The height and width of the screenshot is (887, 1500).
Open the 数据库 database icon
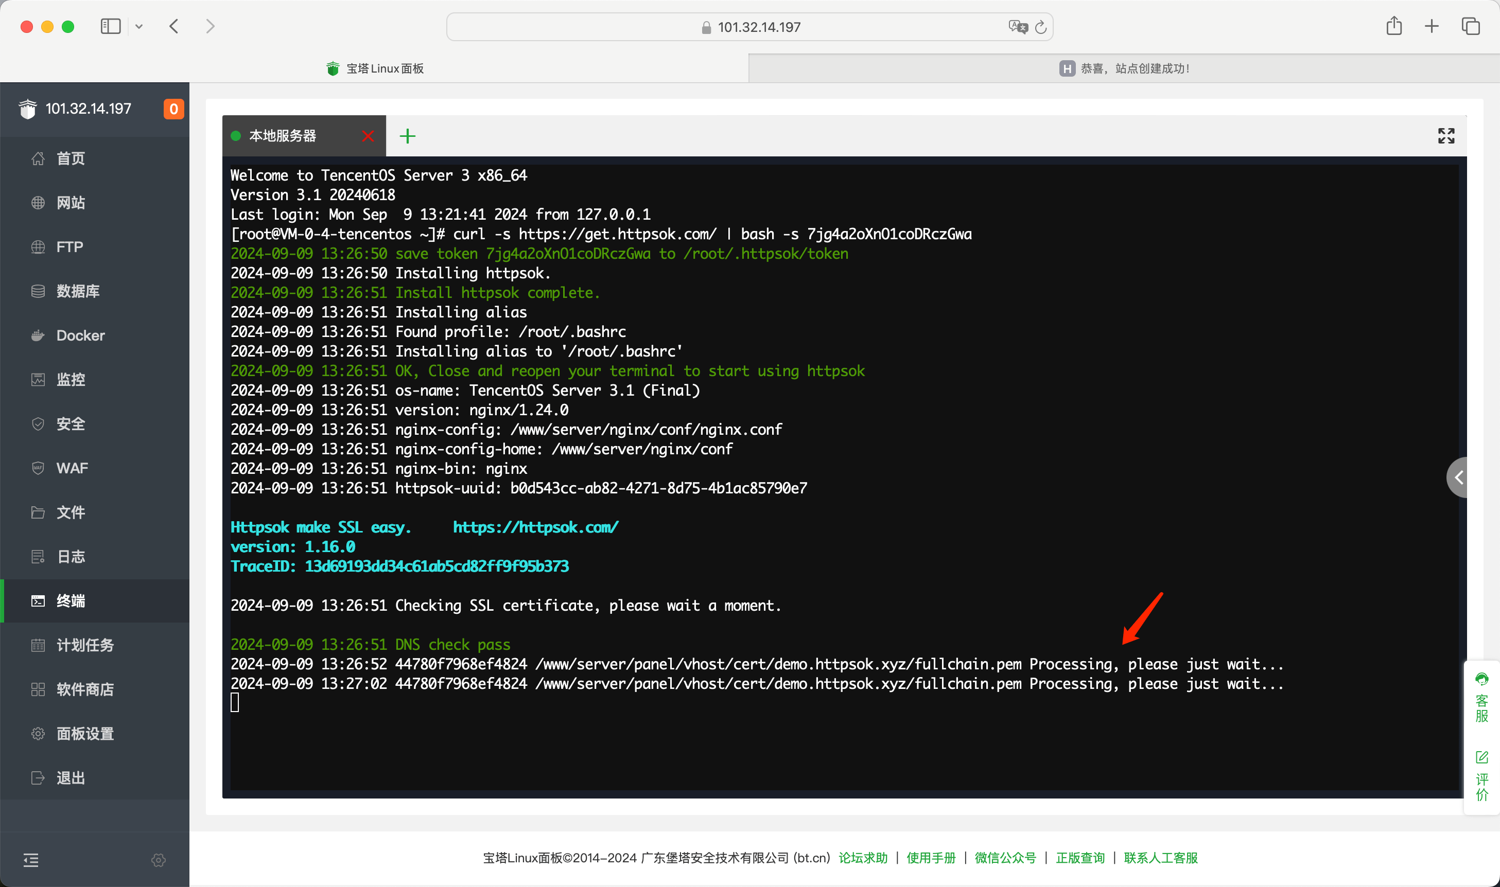click(38, 291)
